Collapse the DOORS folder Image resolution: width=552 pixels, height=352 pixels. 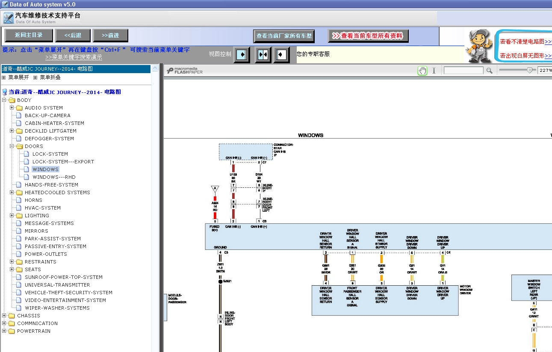pos(12,146)
